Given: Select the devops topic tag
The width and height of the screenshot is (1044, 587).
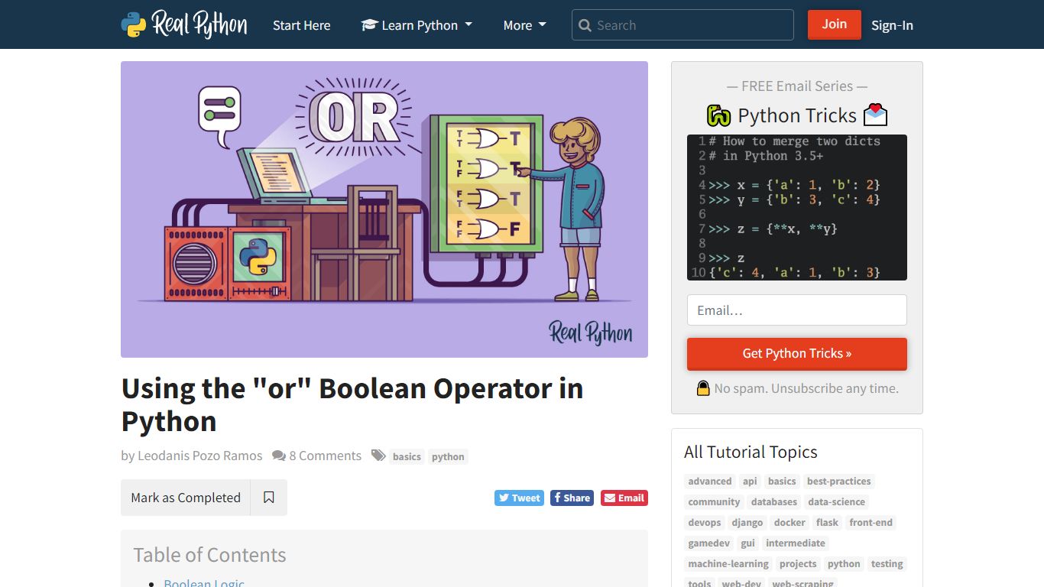Looking at the screenshot, I should [x=705, y=522].
